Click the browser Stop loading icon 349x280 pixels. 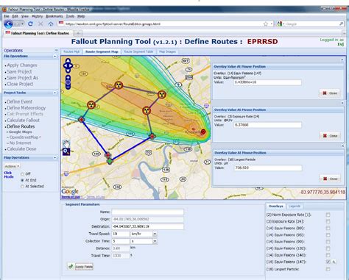[40, 24]
